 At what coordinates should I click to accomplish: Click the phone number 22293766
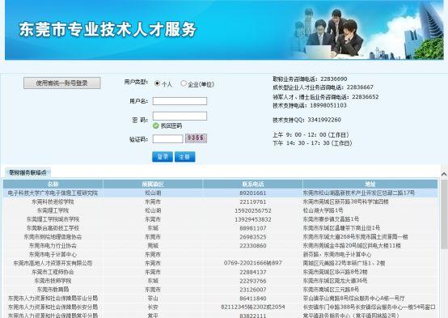pyautogui.click(x=253, y=281)
